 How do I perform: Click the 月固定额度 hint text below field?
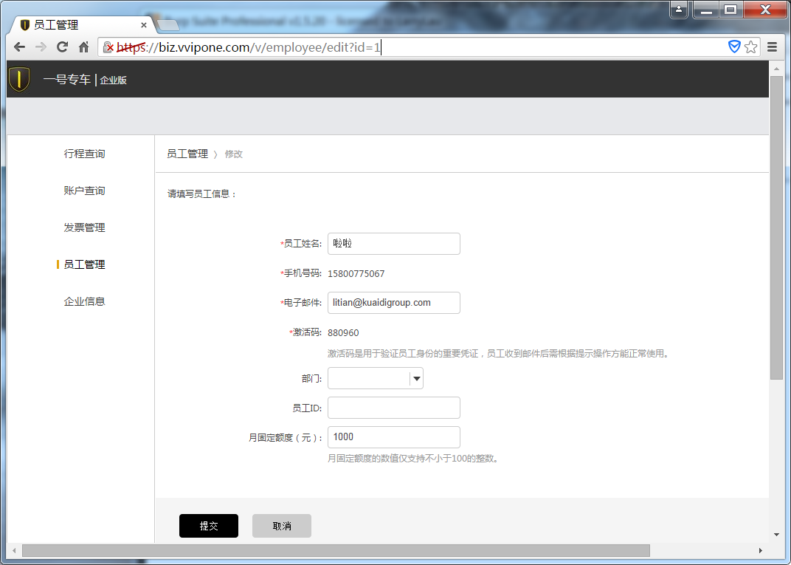[413, 459]
